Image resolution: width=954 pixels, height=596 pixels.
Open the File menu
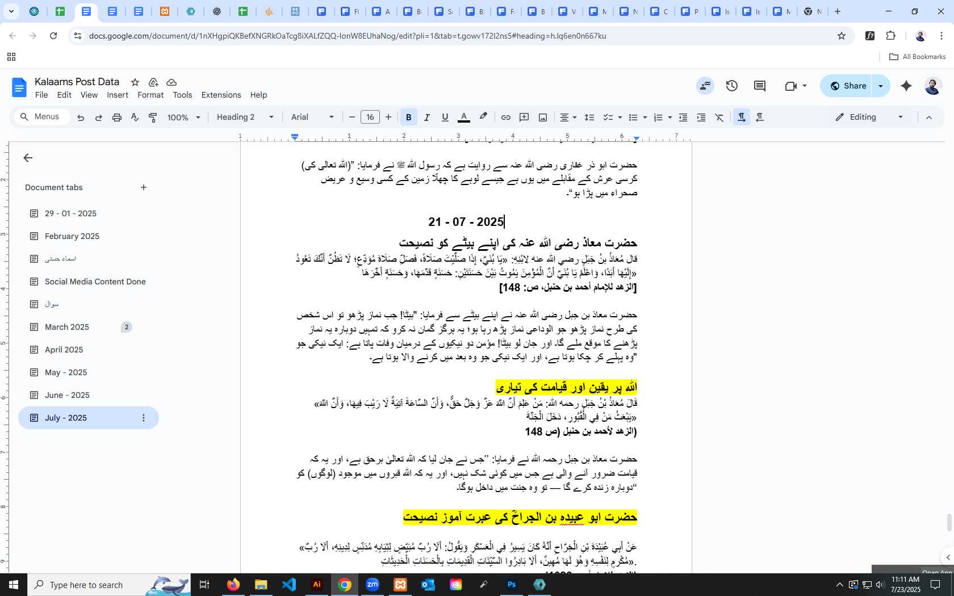point(41,95)
